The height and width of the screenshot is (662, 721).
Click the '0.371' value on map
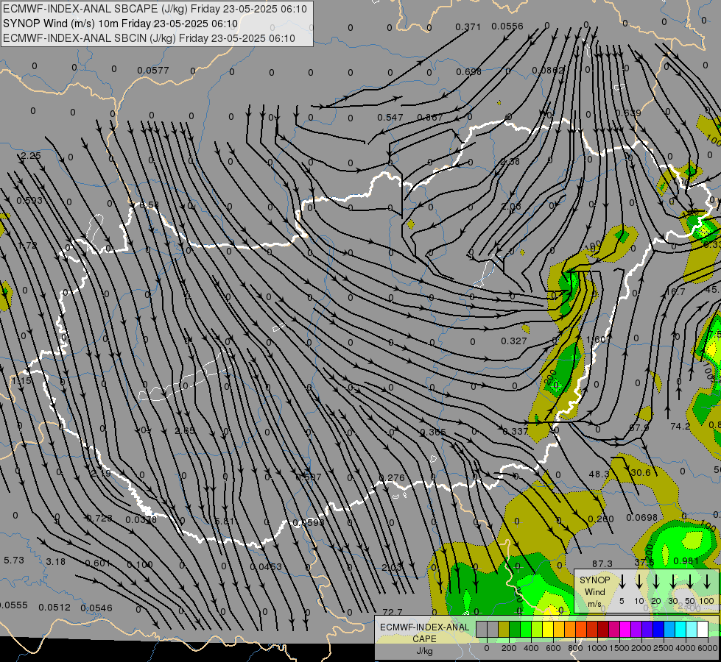click(468, 27)
